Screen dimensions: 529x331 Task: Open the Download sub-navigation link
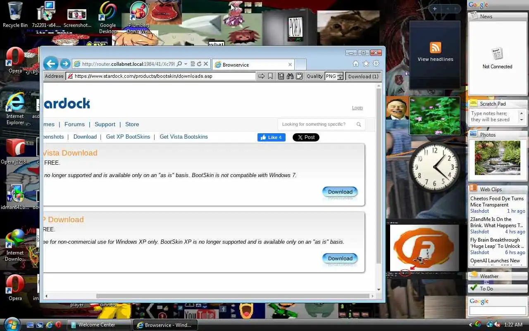pyautogui.click(x=85, y=137)
